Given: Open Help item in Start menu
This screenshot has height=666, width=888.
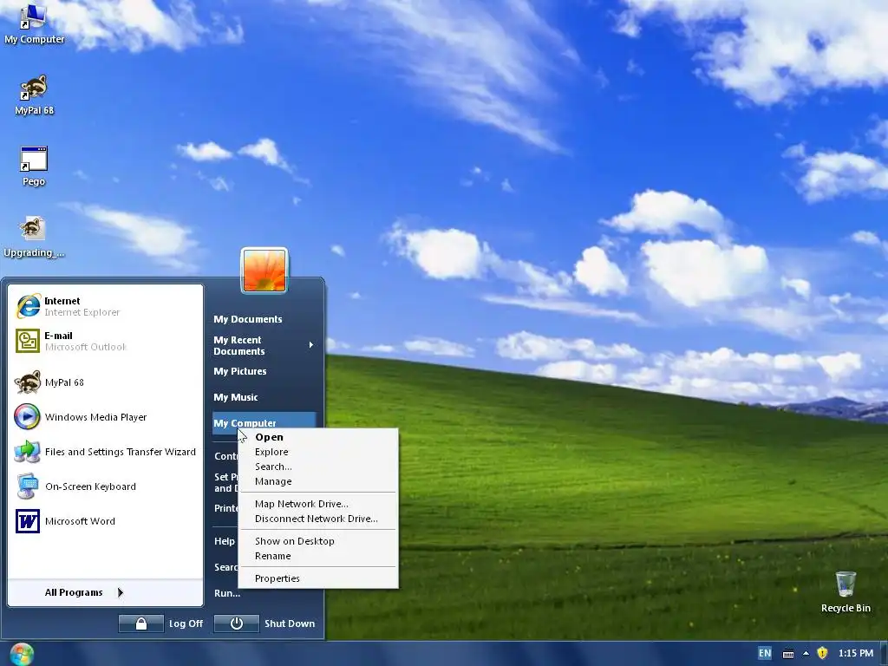Looking at the screenshot, I should tap(225, 541).
